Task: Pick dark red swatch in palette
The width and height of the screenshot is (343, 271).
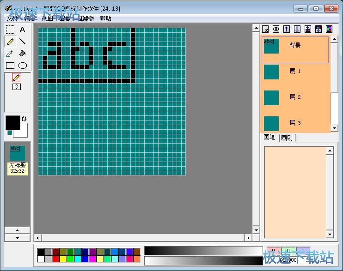Action: [55, 252]
